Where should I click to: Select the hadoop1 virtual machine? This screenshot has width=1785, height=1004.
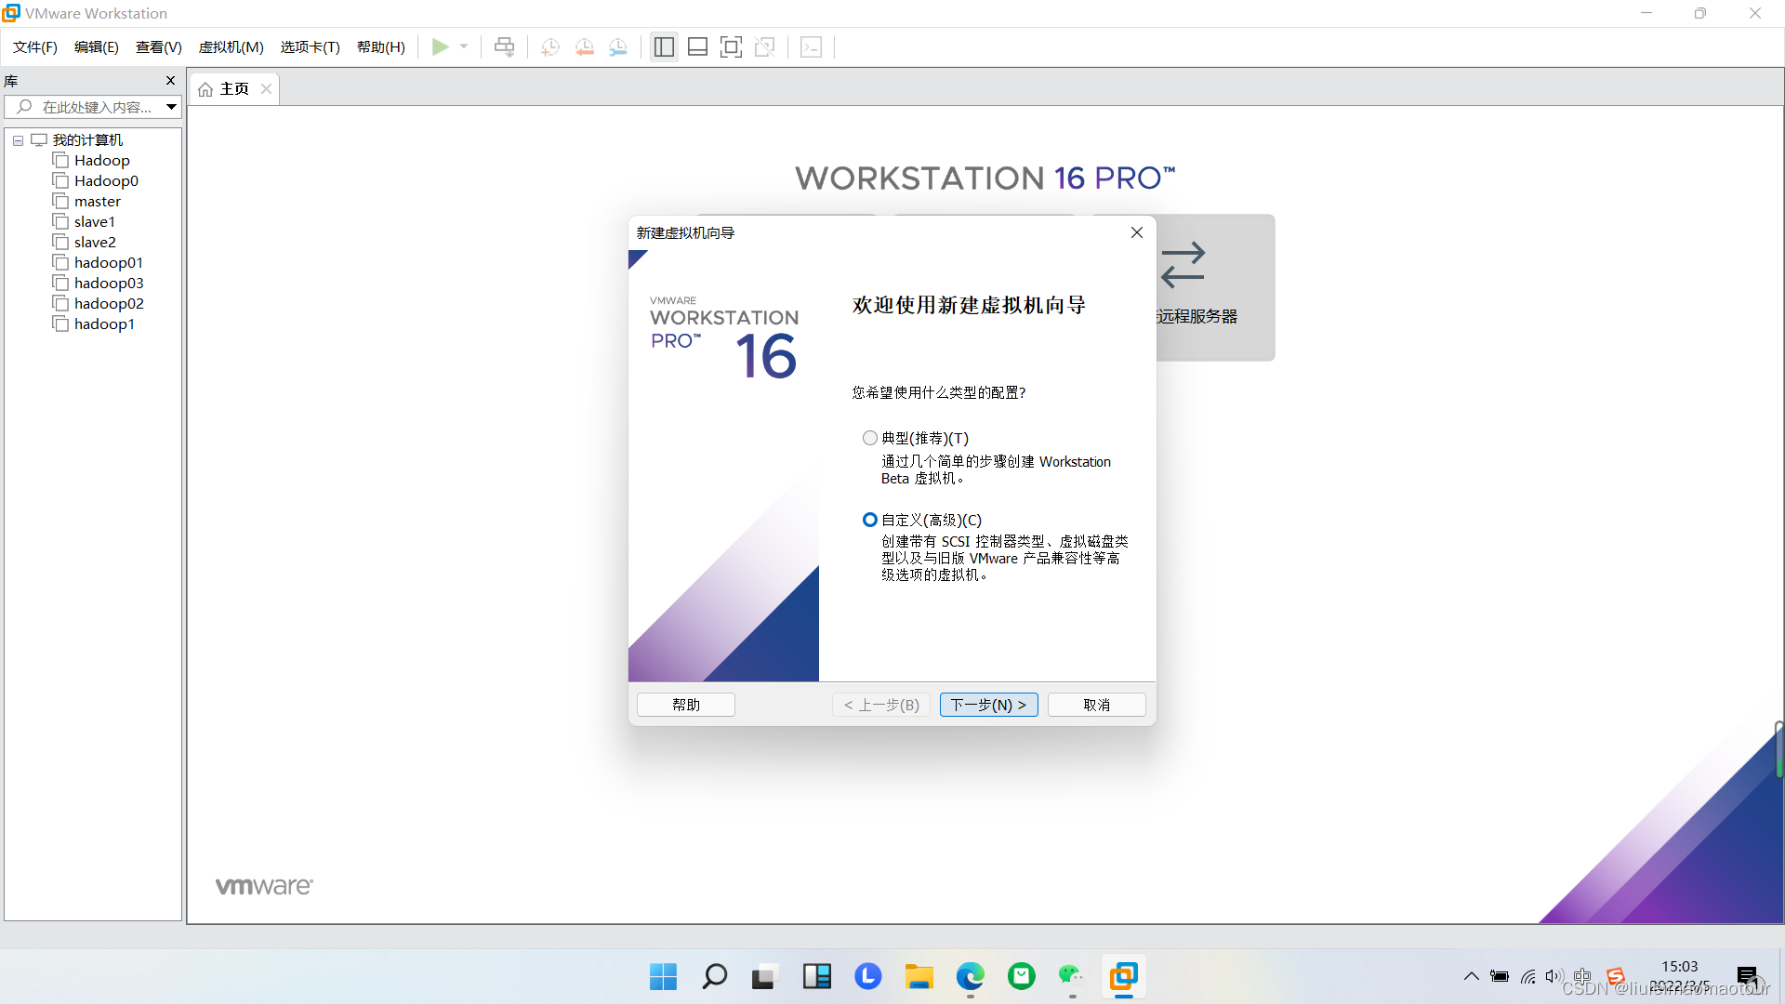point(104,324)
